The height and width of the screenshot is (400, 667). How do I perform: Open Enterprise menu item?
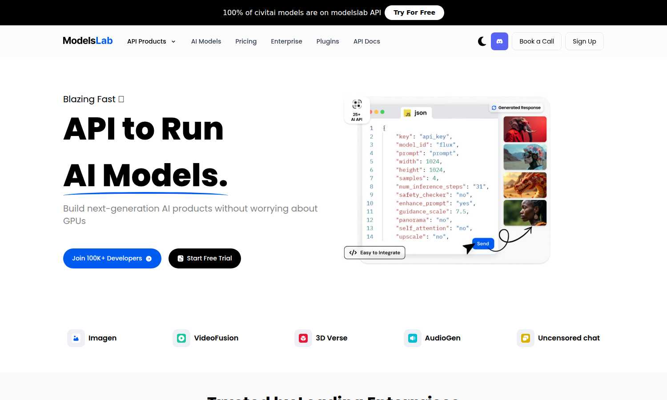286,41
